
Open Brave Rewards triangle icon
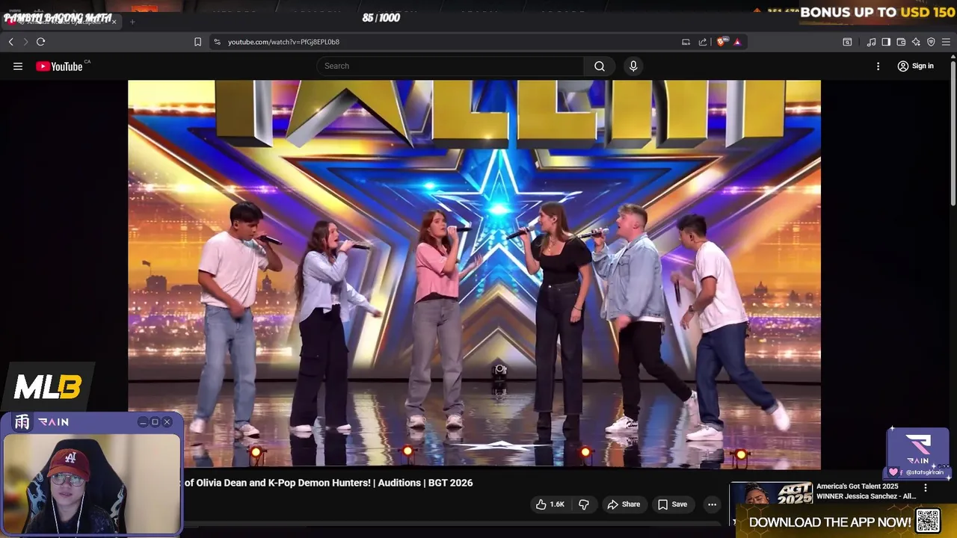(737, 42)
